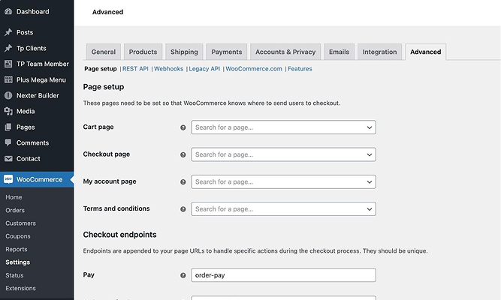Image resolution: width=501 pixels, height=300 pixels.
Task: Click the Posts pushpin icon
Action: tap(8, 32)
